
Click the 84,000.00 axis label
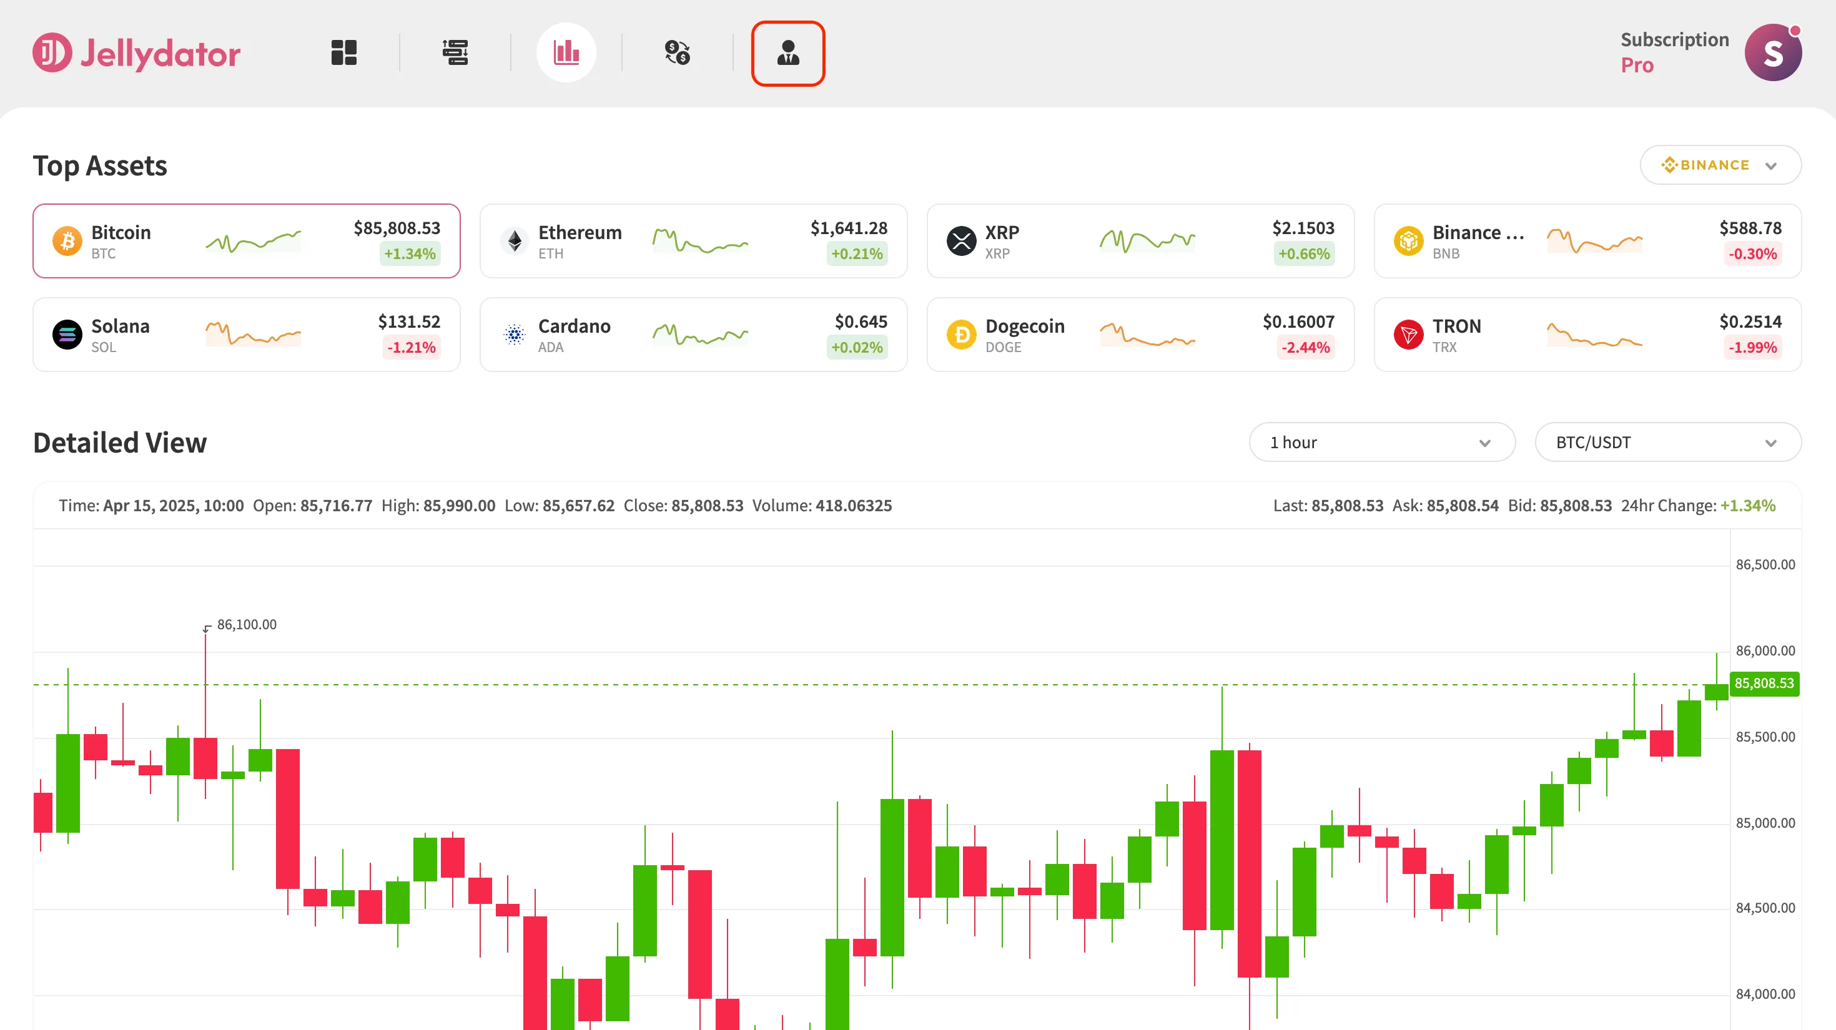point(1765,994)
